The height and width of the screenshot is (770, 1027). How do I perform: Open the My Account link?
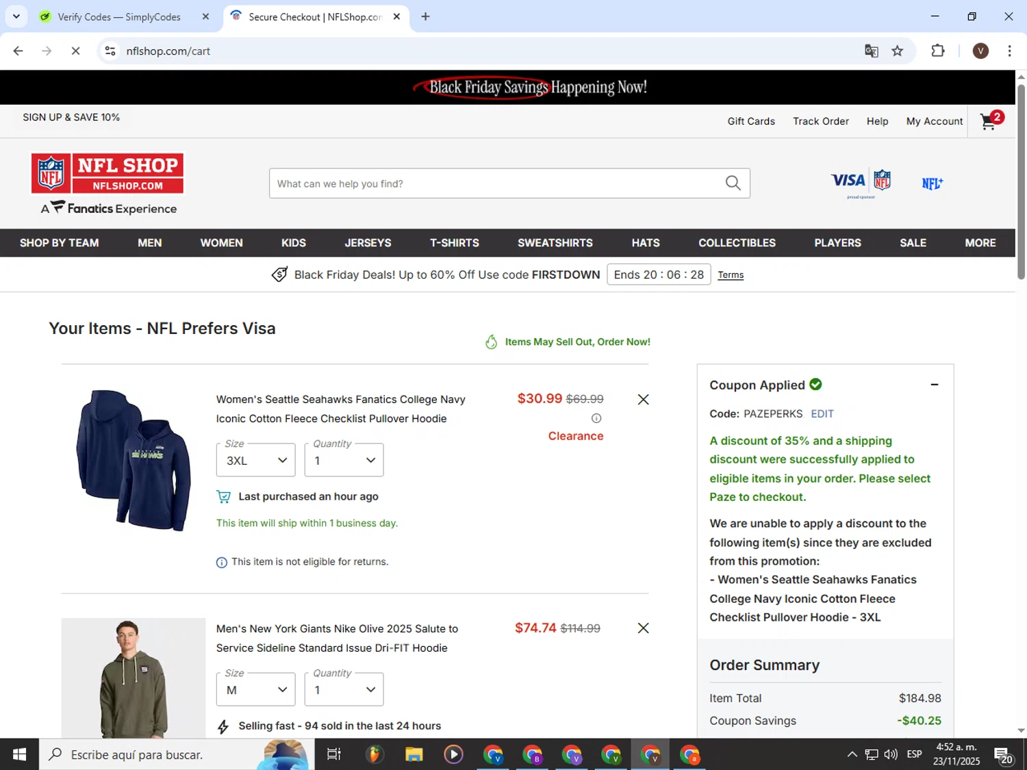(935, 121)
